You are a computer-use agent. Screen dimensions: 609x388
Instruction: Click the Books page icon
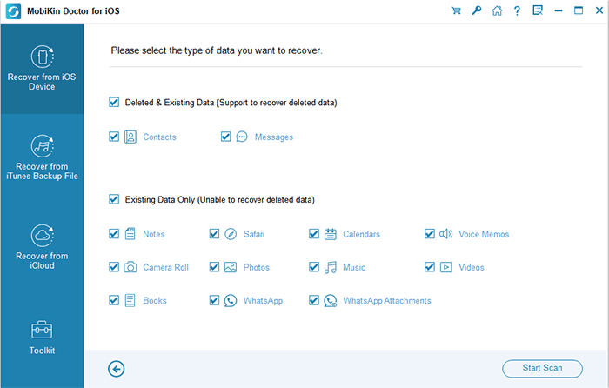[130, 301]
